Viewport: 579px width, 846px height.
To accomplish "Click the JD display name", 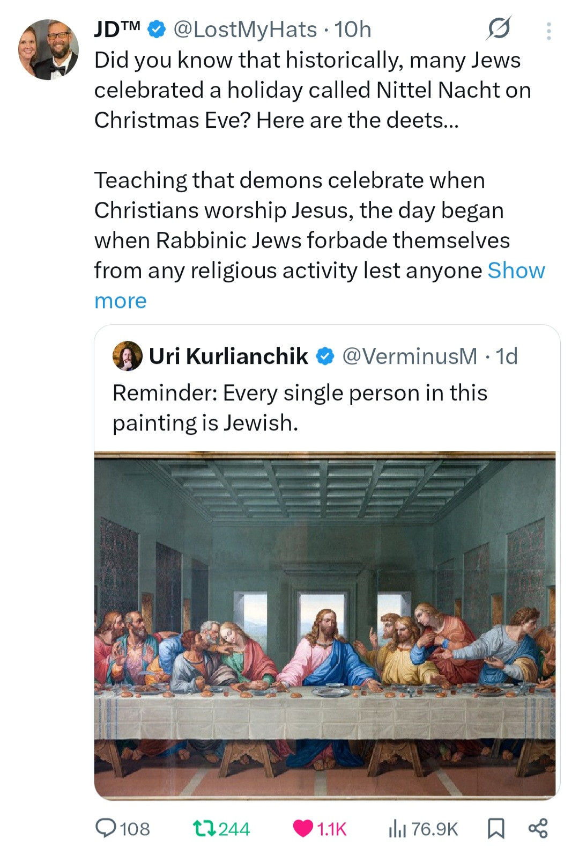I will pyautogui.click(x=117, y=30).
